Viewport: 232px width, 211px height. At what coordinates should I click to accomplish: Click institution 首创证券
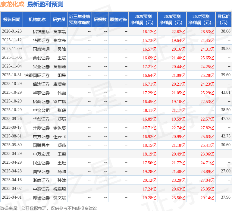pyautogui.click(x=41, y=58)
